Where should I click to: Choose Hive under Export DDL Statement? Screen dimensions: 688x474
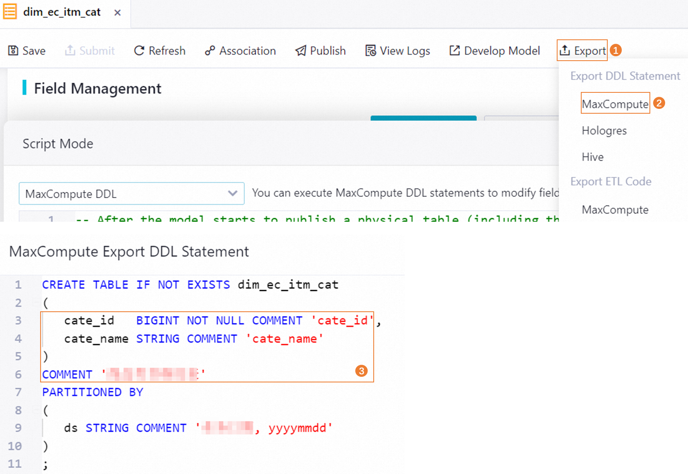592,157
